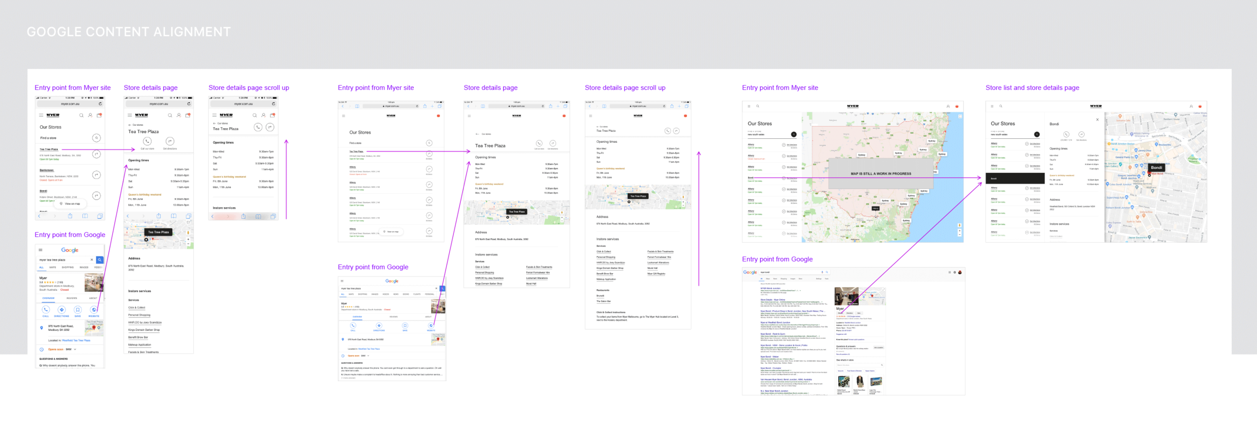The width and height of the screenshot is (1257, 429).
Task: Click 'Get directions' icon on tablet store details page
Action: [x=553, y=143]
